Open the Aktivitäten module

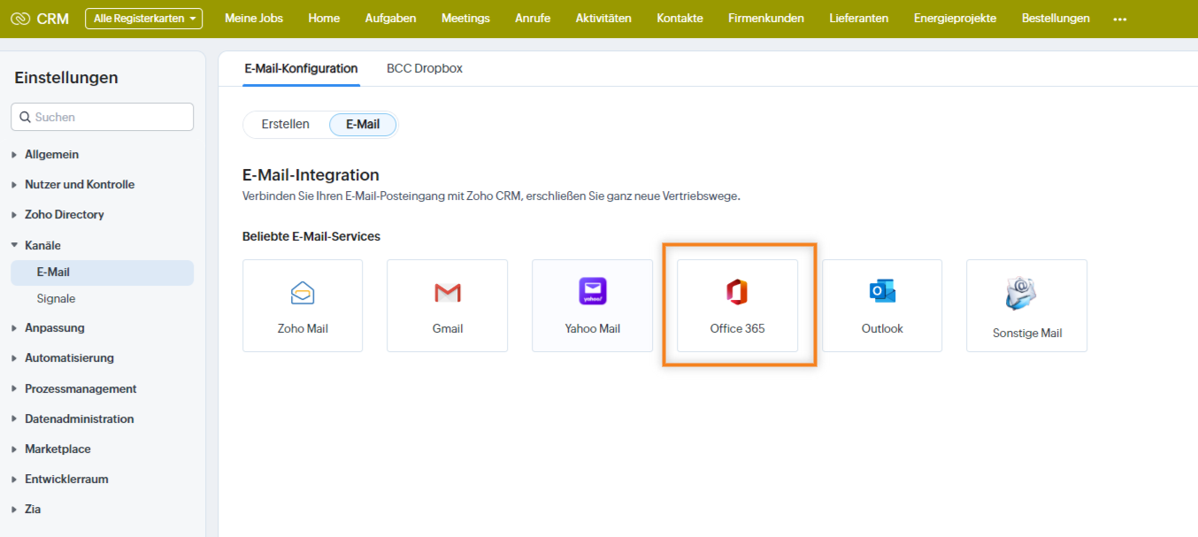pos(603,19)
